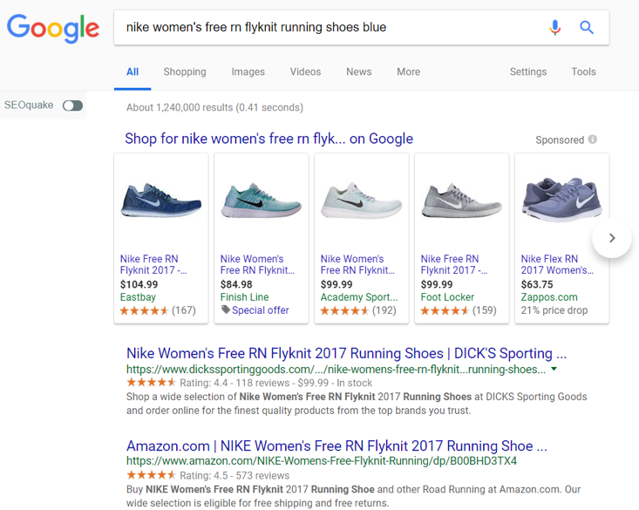Open the Dick's Sporting Goods result title
The width and height of the screenshot is (639, 510).
click(346, 353)
